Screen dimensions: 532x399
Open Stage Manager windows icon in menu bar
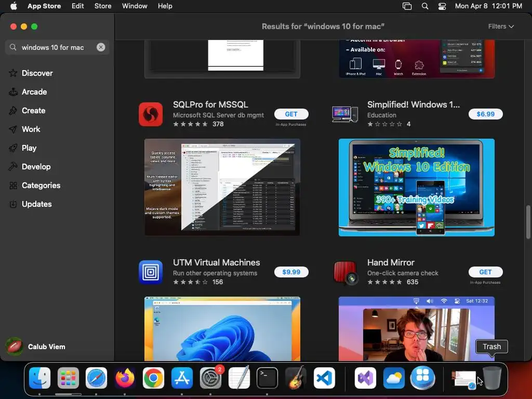407,6
